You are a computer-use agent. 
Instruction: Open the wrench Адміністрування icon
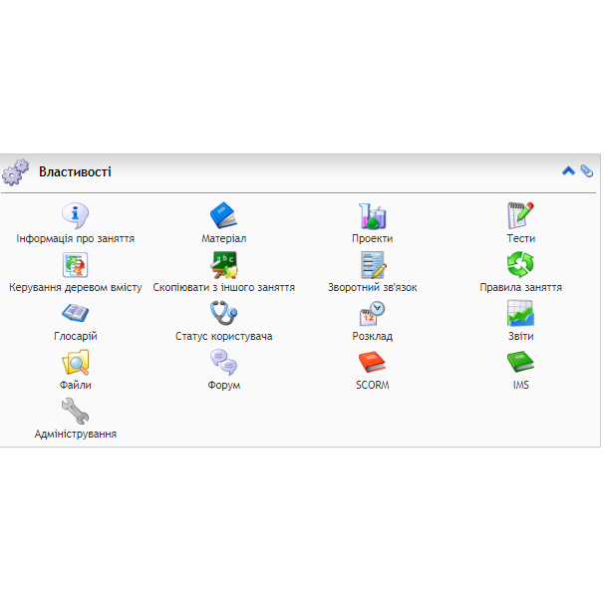[75, 412]
